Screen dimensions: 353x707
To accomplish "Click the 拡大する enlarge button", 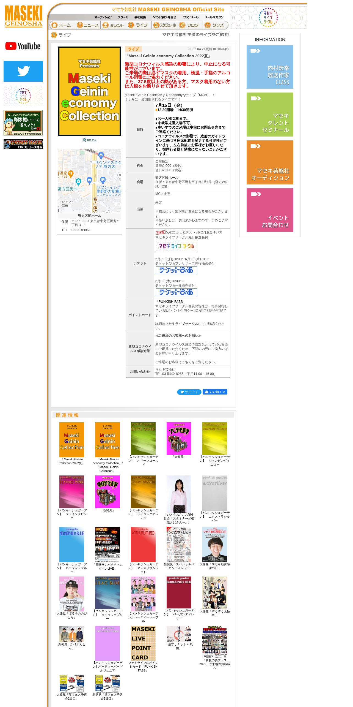I will point(90,140).
